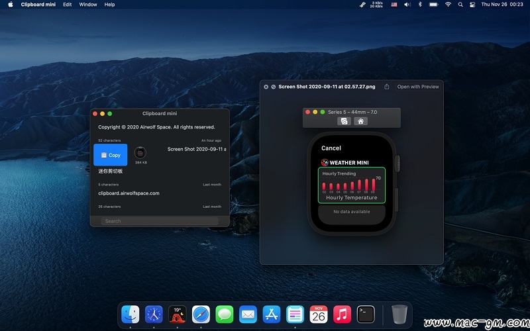Close the Quick Look preview window
The width and height of the screenshot is (530, 331).
coord(266,87)
